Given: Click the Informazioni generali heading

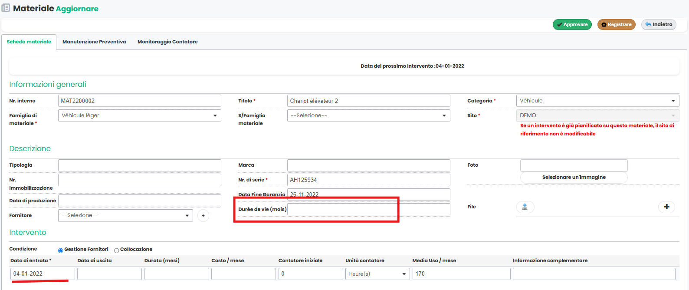Looking at the screenshot, I should [x=48, y=85].
